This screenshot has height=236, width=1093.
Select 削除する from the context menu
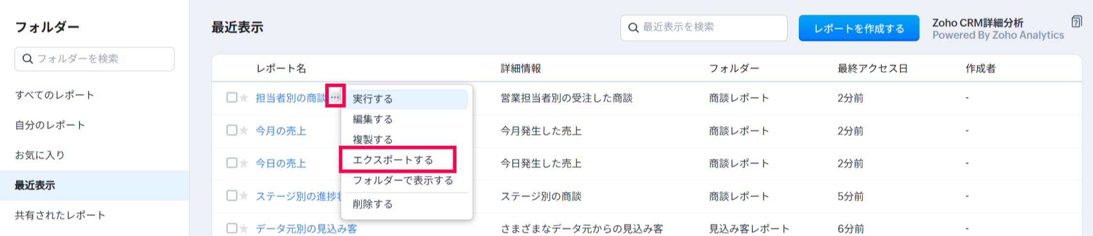pos(373,204)
